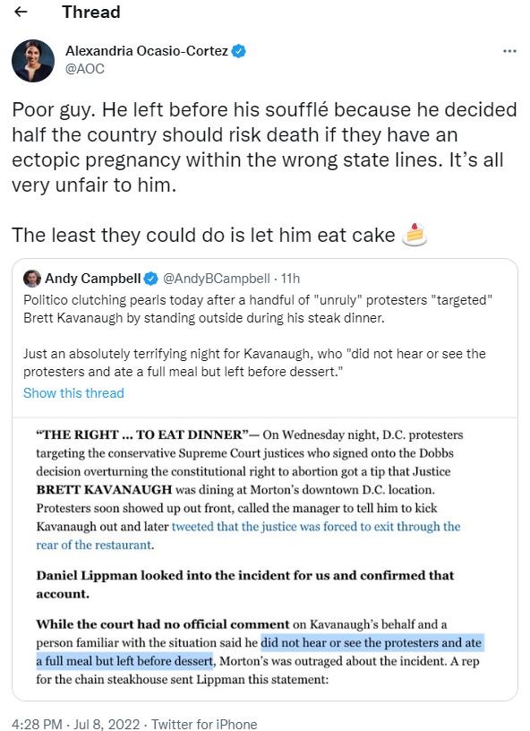Click the Show this thread link
This screenshot has height=731, width=530.
pos(73,392)
